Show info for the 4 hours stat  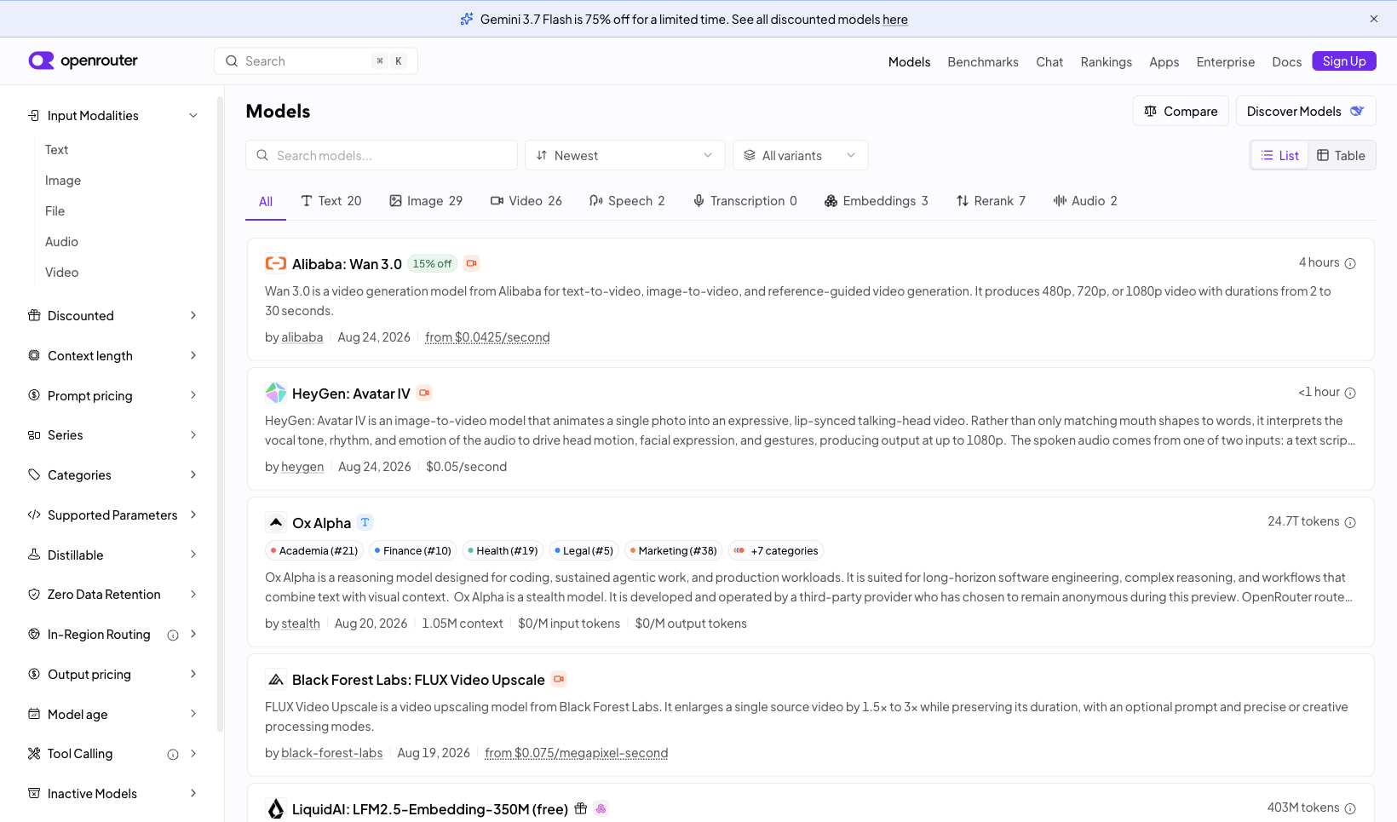click(1350, 263)
